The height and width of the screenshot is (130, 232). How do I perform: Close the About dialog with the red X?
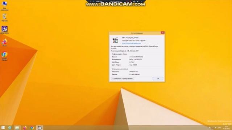click(162, 33)
